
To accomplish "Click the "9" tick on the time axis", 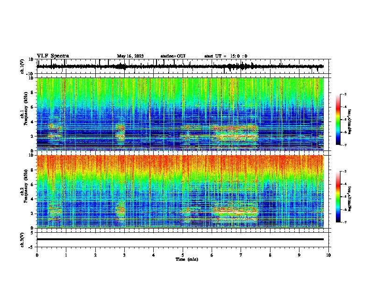I will click(x=299, y=255).
